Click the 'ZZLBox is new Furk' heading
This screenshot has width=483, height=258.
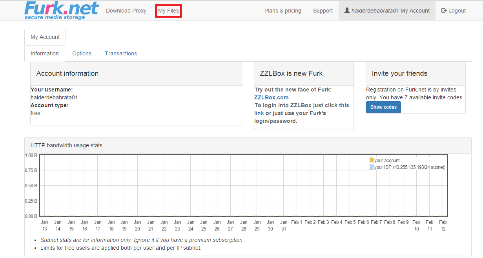pyautogui.click(x=291, y=73)
